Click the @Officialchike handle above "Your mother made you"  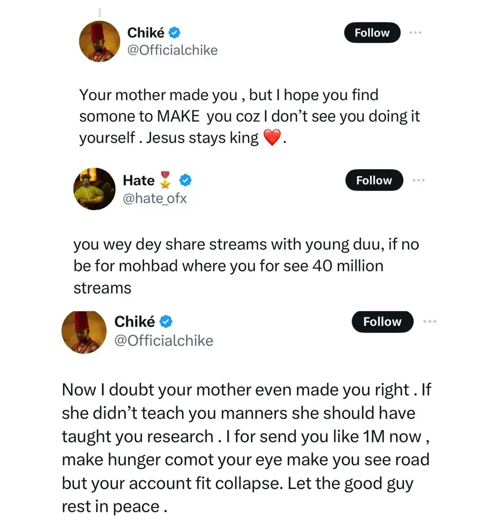(x=172, y=50)
